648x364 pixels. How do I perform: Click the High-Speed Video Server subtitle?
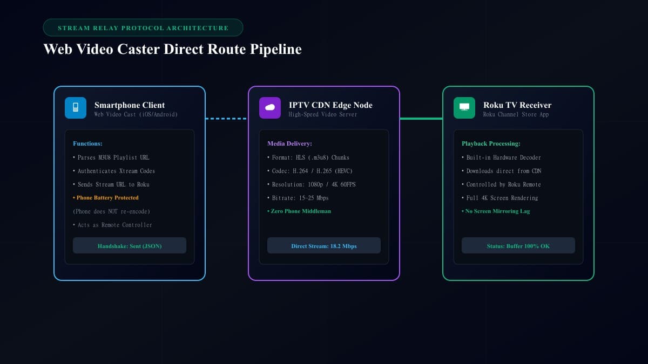323,114
